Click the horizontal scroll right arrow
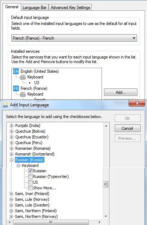Viewport: 147px width, 225px height. click(x=99, y=222)
